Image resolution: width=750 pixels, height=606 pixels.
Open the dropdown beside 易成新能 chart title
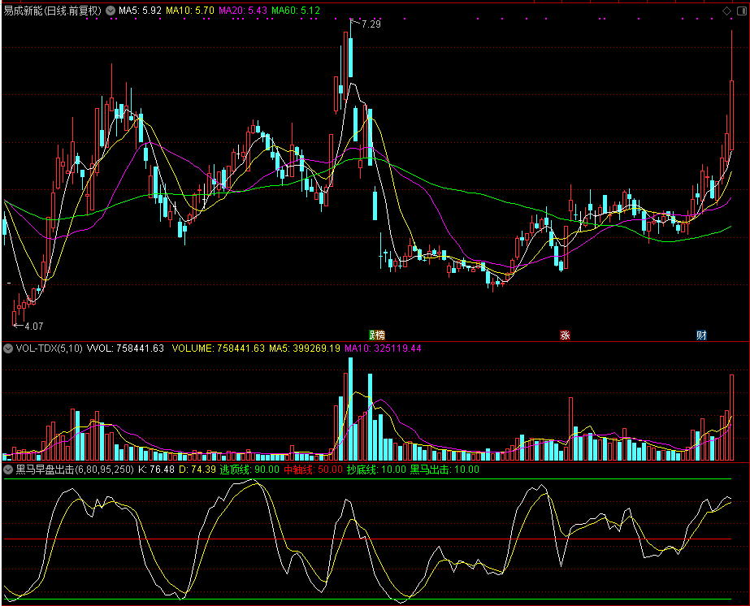tap(111, 11)
